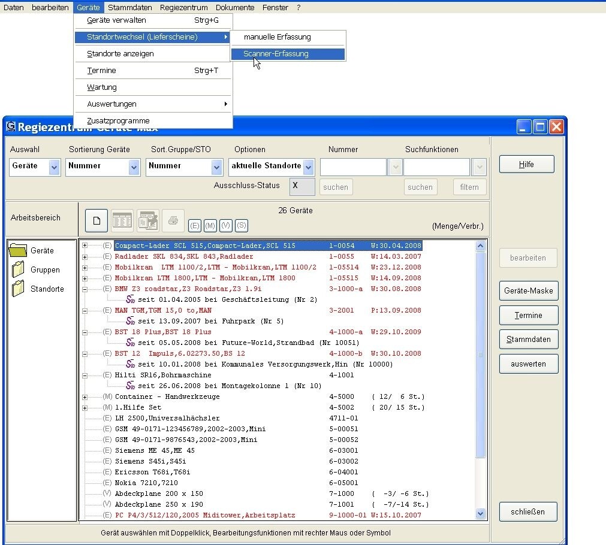Toggle the (V) device type filter
Viewport: 606px width, 545px height.
click(226, 226)
